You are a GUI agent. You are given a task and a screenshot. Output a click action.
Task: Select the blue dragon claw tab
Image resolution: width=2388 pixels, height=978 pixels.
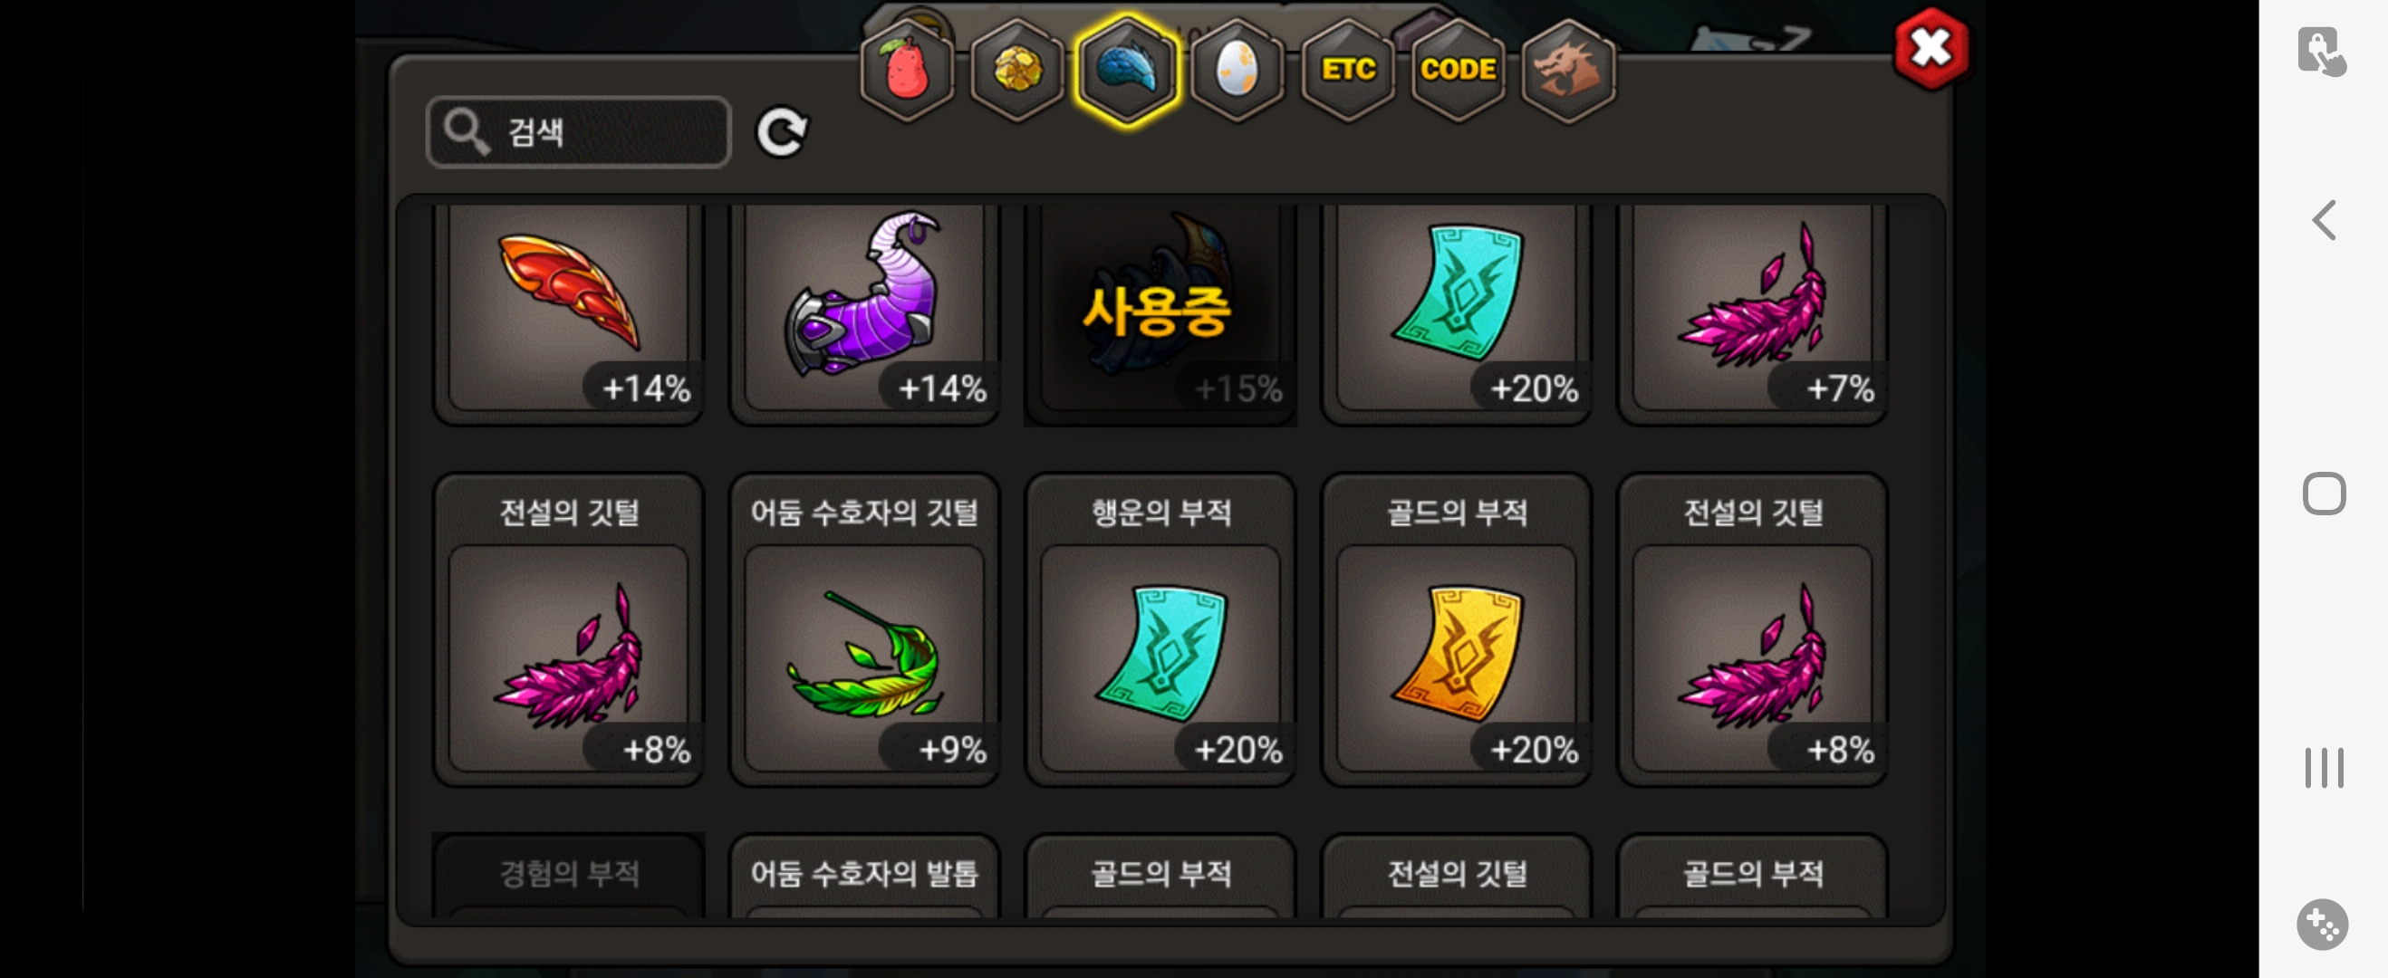(x=1126, y=71)
